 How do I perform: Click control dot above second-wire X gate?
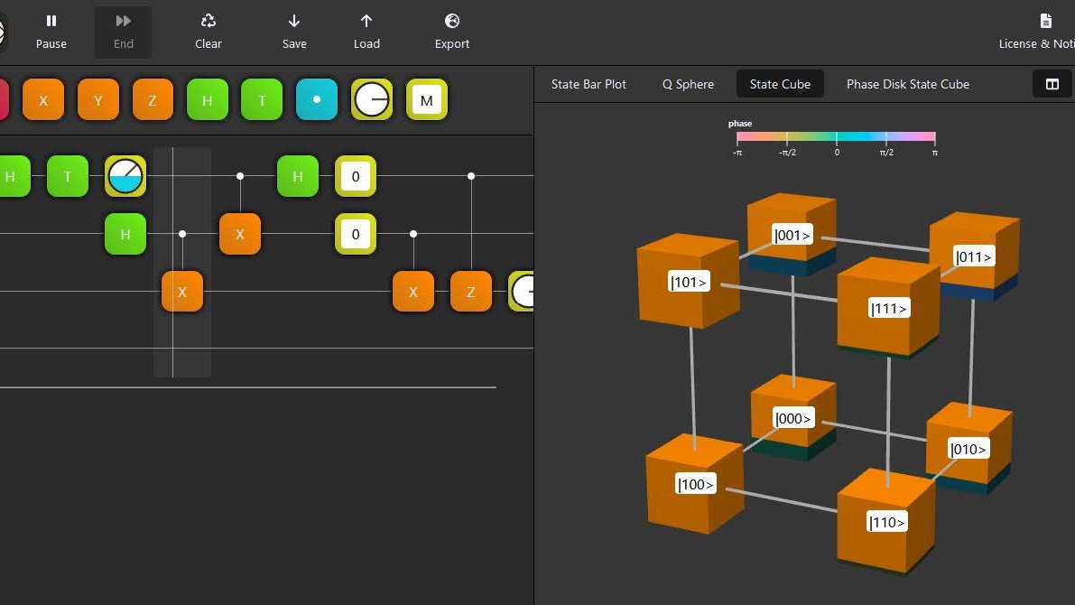(240, 176)
